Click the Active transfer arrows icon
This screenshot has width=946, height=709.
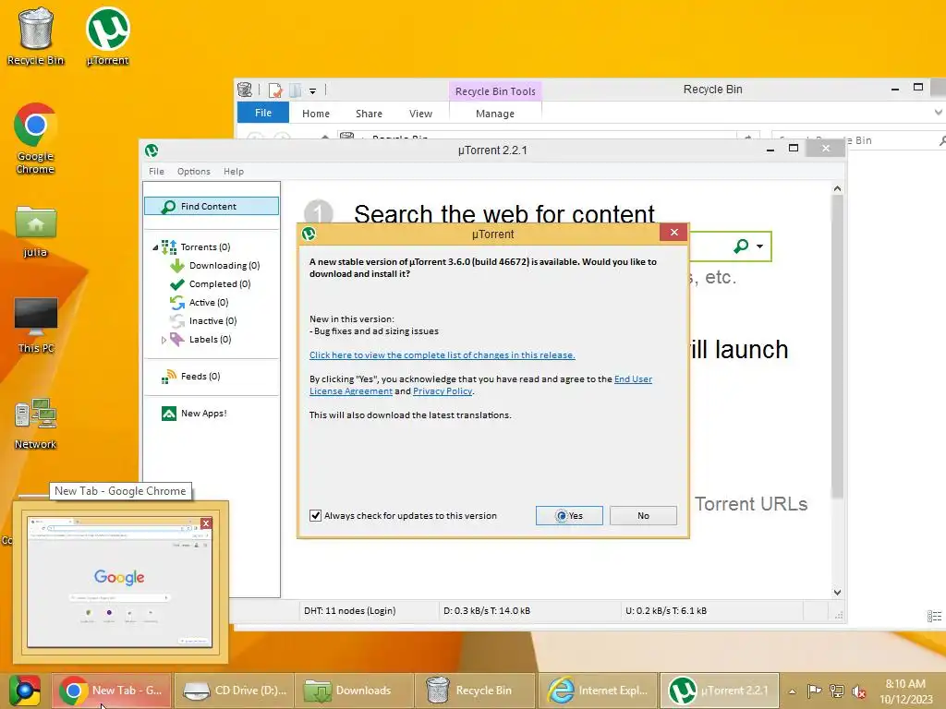(176, 303)
